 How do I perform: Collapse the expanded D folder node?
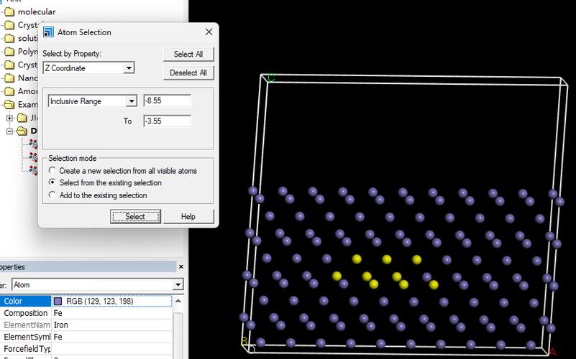pos(9,131)
